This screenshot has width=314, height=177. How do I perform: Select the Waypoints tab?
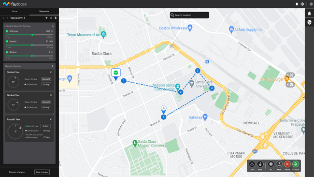[44, 12]
